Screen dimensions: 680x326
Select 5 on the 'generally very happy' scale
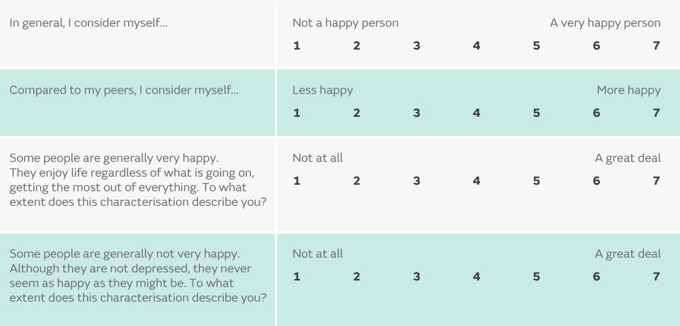click(x=537, y=181)
